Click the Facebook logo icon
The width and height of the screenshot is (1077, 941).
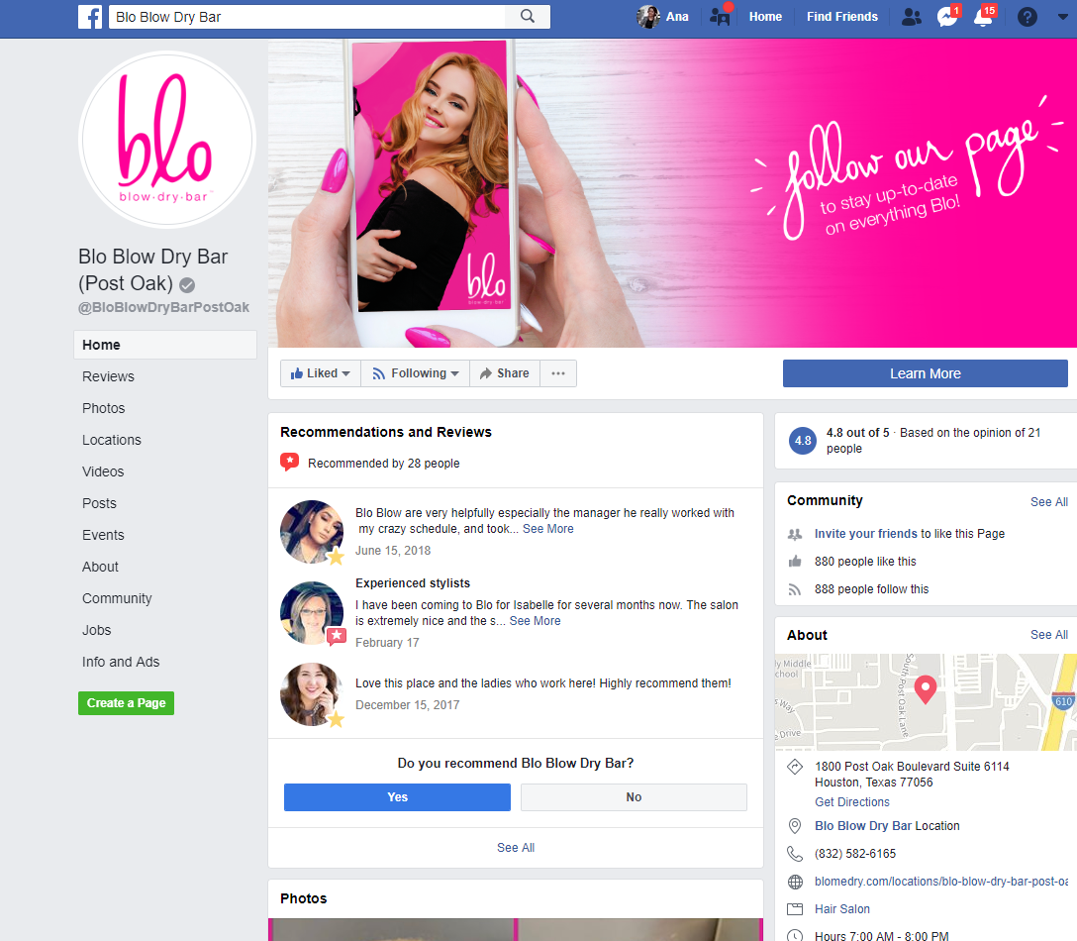(x=90, y=17)
